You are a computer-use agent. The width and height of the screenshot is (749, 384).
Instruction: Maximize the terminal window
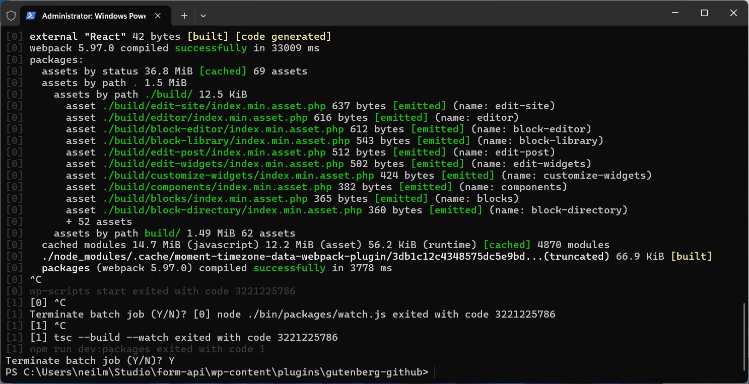704,13
